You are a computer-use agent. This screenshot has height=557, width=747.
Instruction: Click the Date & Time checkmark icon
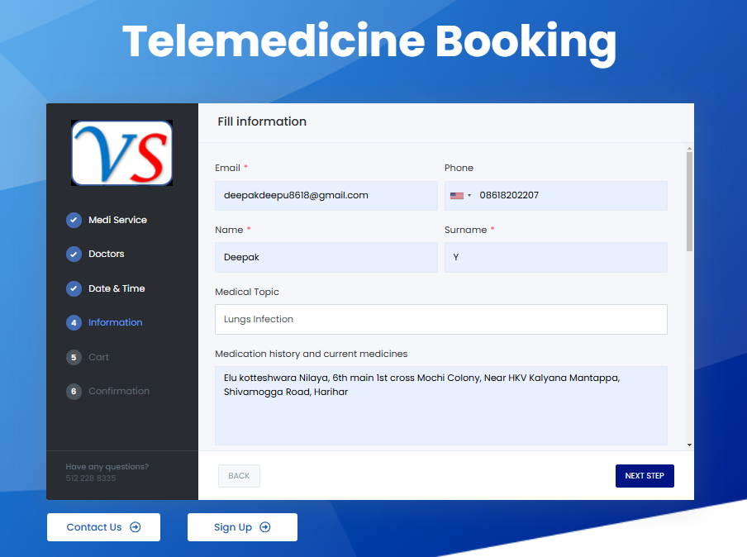coord(74,288)
